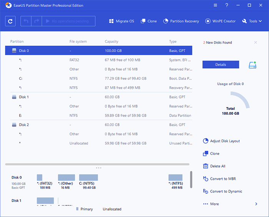Dismiss the New Disks Found notice
This screenshot has height=217, width=269.
(256, 43)
